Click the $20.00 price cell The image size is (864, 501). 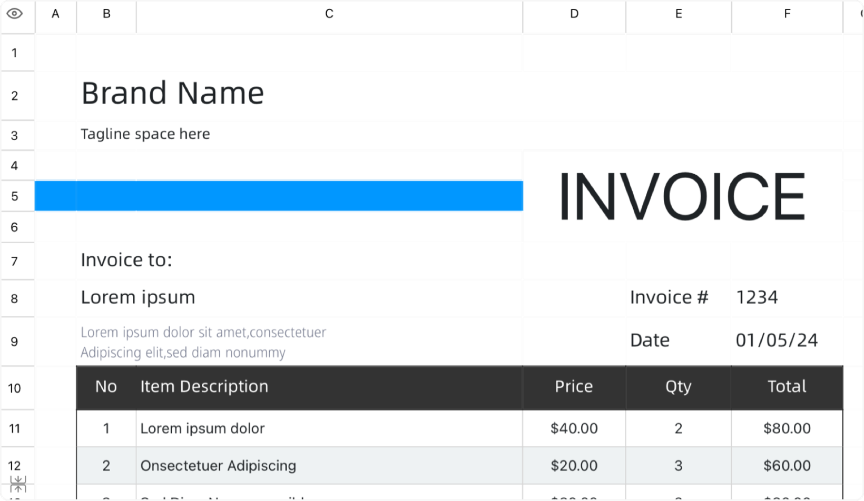[x=574, y=466]
